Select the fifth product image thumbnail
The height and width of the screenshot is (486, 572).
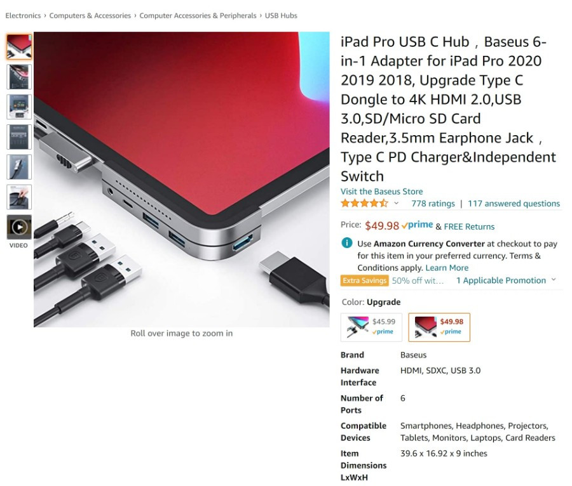pyautogui.click(x=19, y=167)
